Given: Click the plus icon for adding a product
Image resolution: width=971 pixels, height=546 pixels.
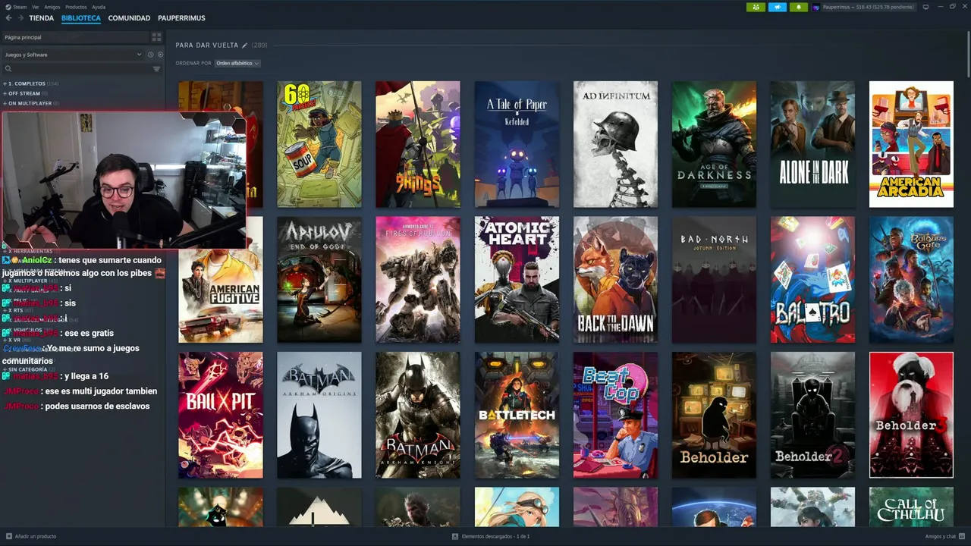Looking at the screenshot, I should 8,536.
